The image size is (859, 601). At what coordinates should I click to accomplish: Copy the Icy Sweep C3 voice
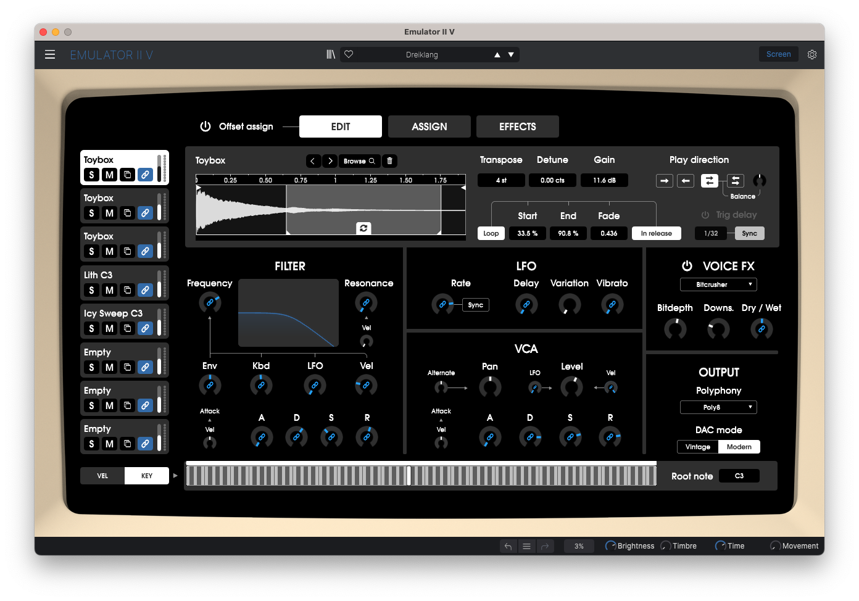coord(127,328)
